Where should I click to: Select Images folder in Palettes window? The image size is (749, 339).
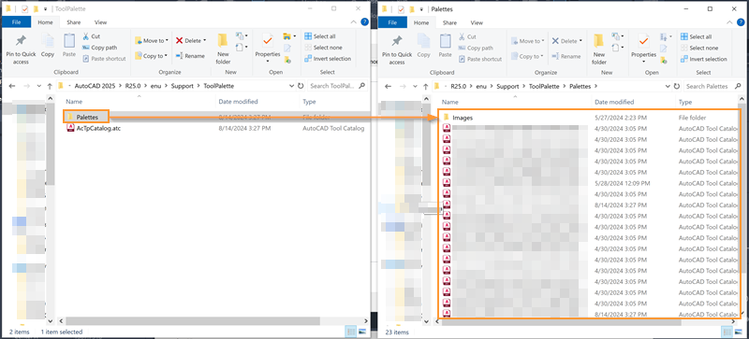tap(458, 118)
